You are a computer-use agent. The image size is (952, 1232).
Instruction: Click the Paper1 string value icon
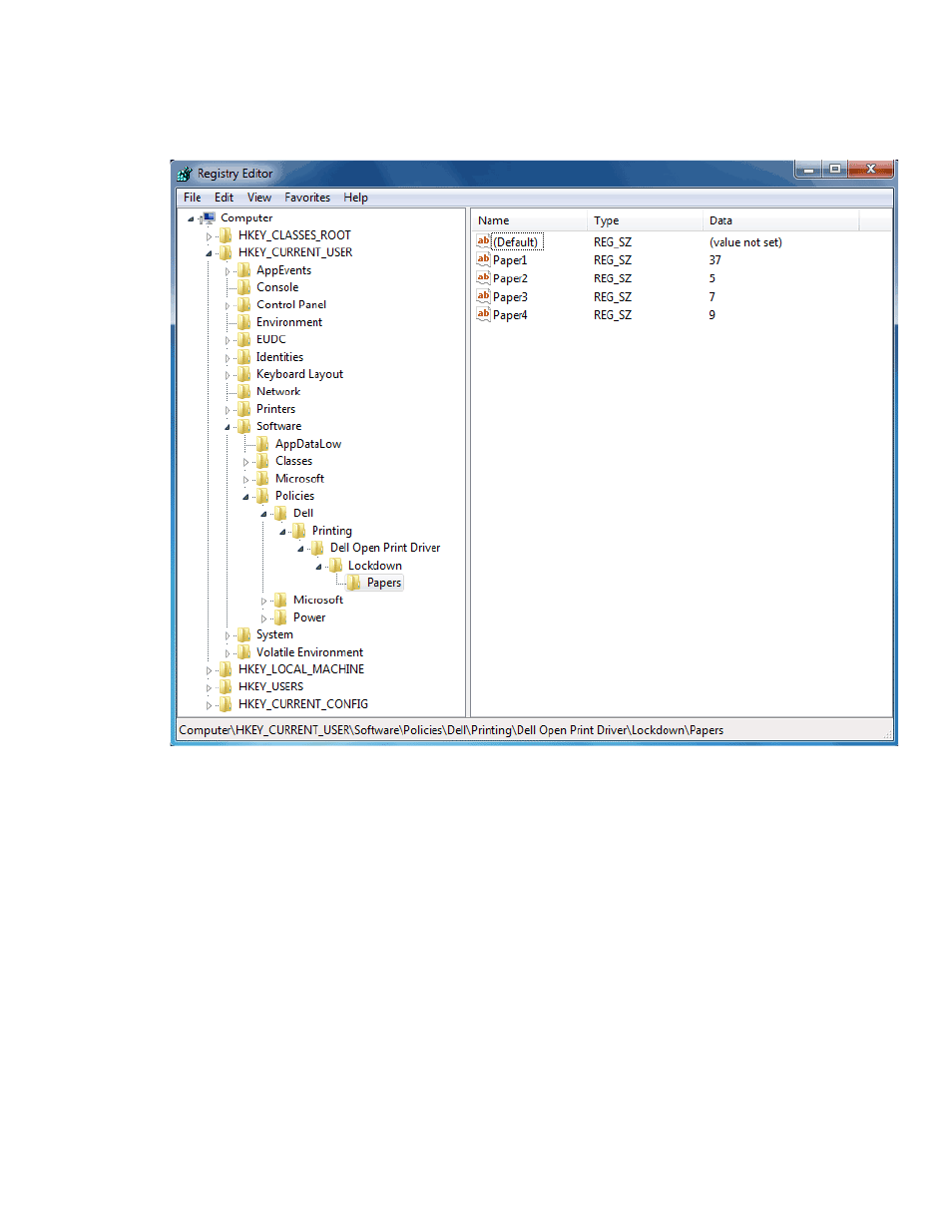(x=483, y=259)
